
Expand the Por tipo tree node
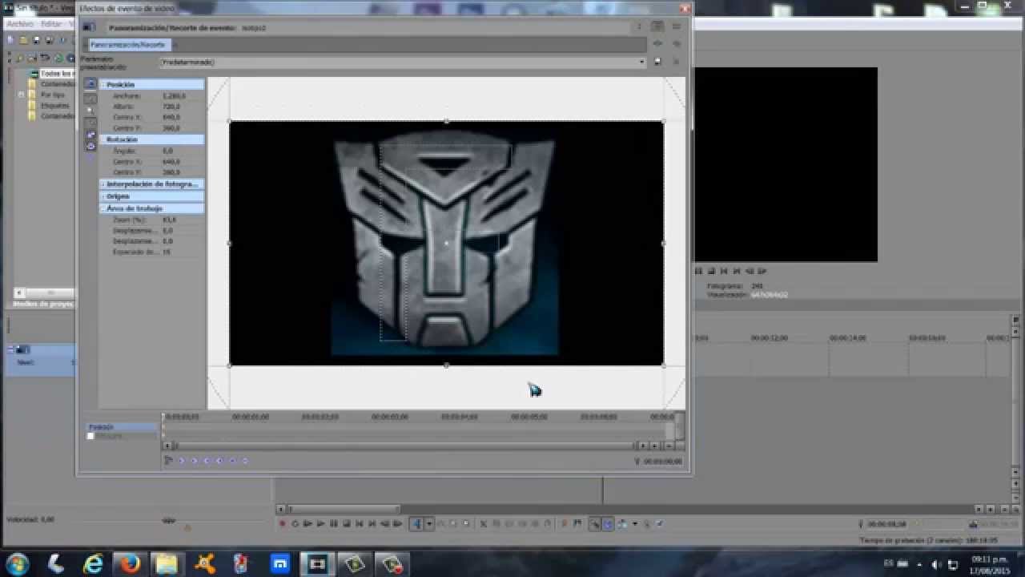(x=22, y=95)
